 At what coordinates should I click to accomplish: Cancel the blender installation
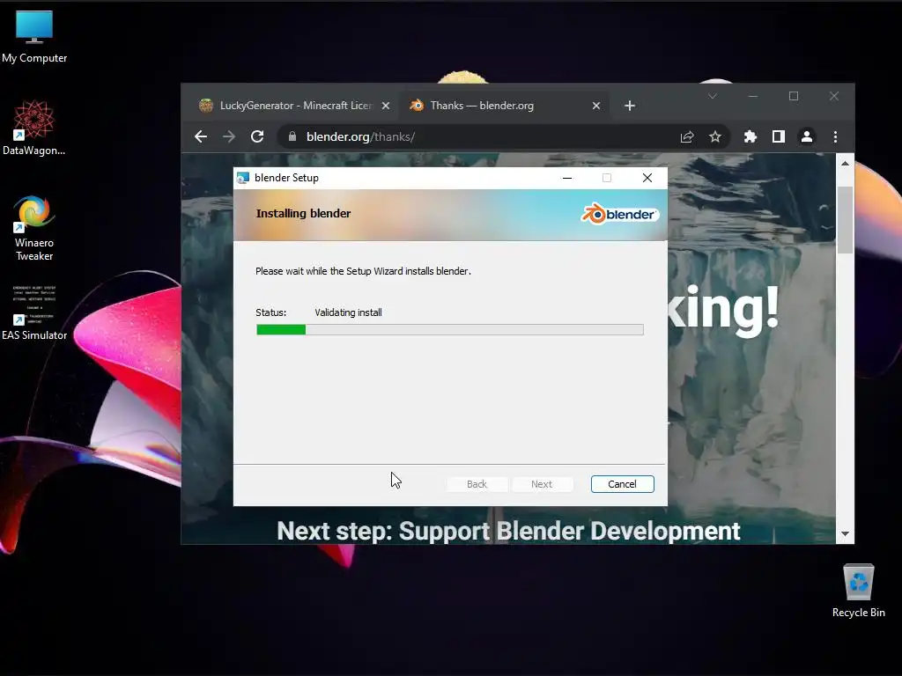[x=623, y=484]
